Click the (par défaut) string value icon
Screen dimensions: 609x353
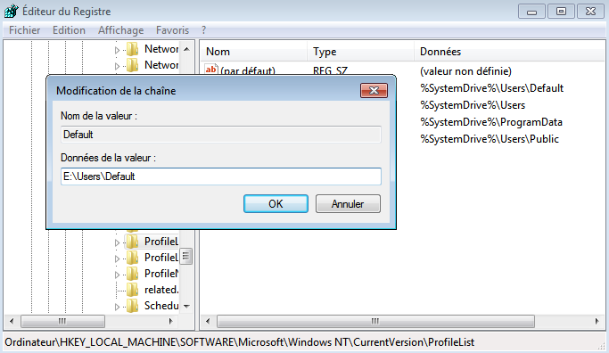pos(211,70)
